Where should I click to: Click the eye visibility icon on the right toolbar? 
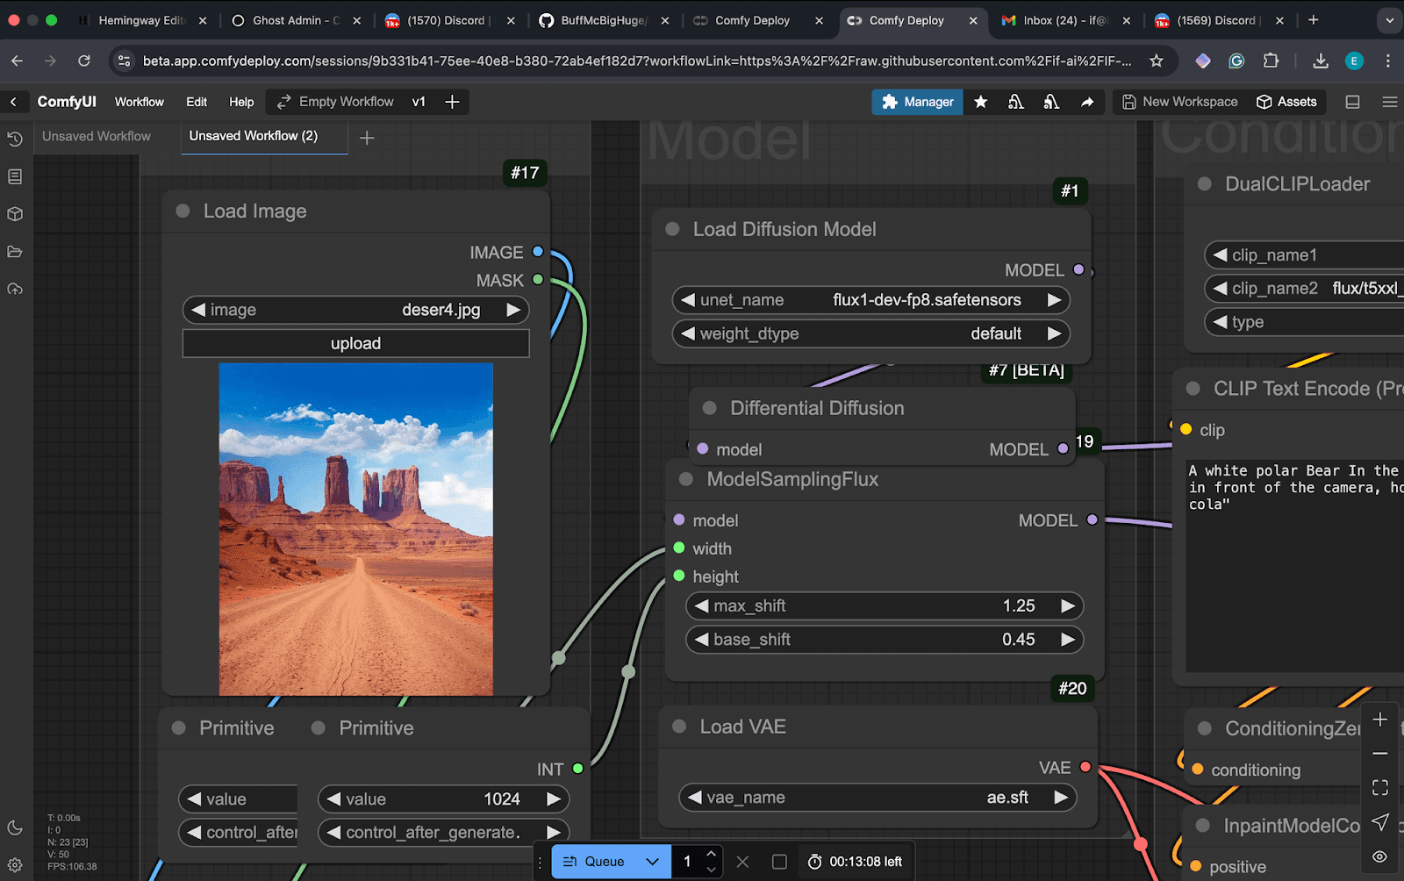click(1380, 856)
